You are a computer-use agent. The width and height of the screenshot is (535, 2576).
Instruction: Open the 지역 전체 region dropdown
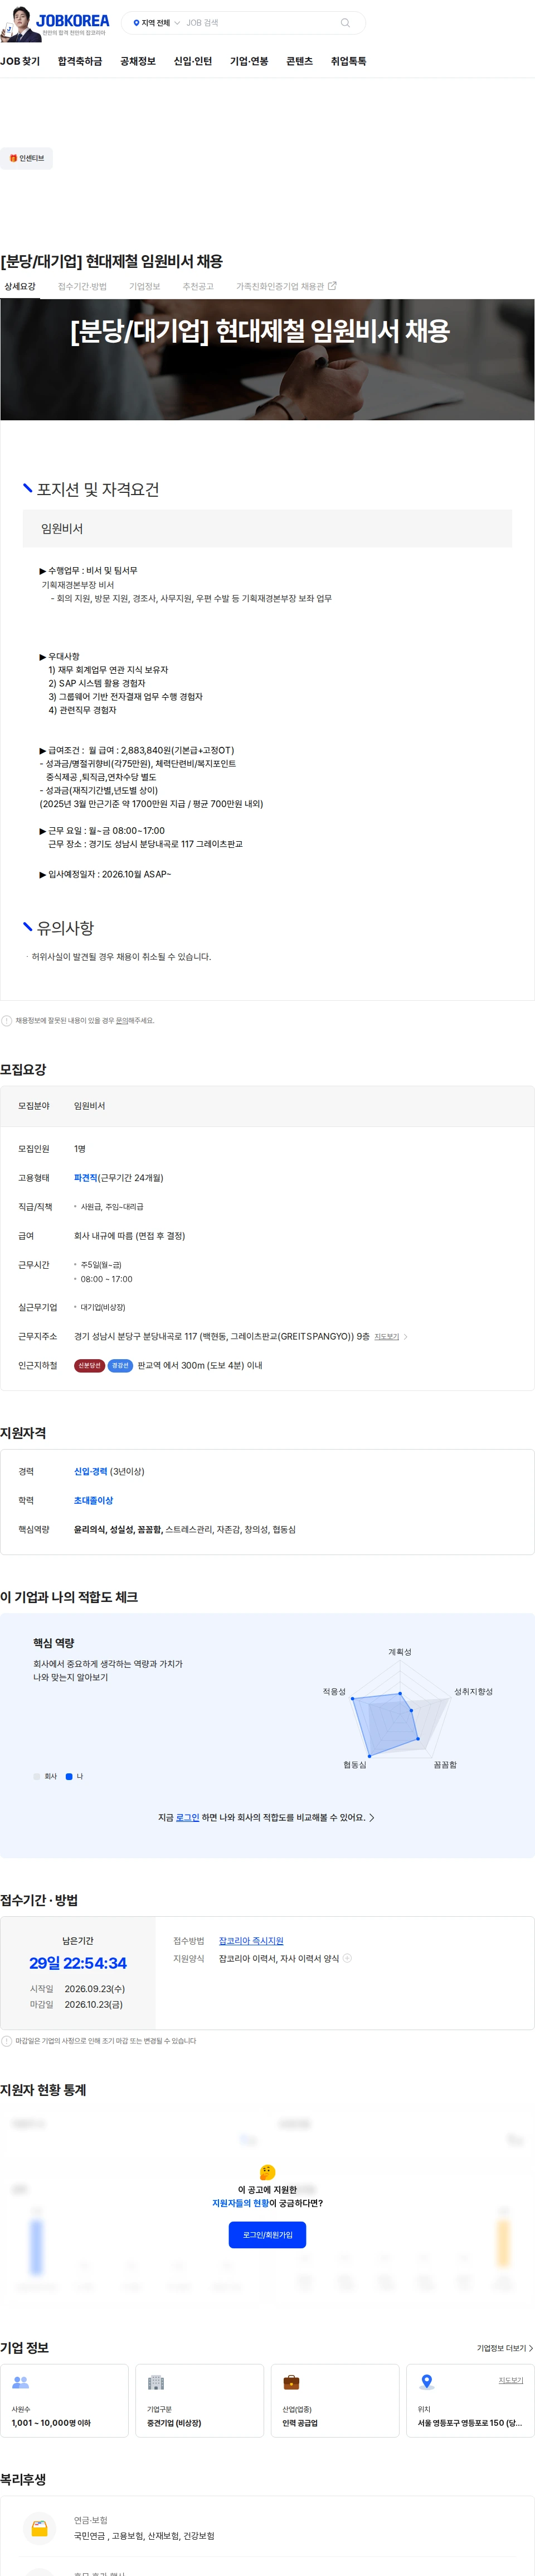coord(157,23)
